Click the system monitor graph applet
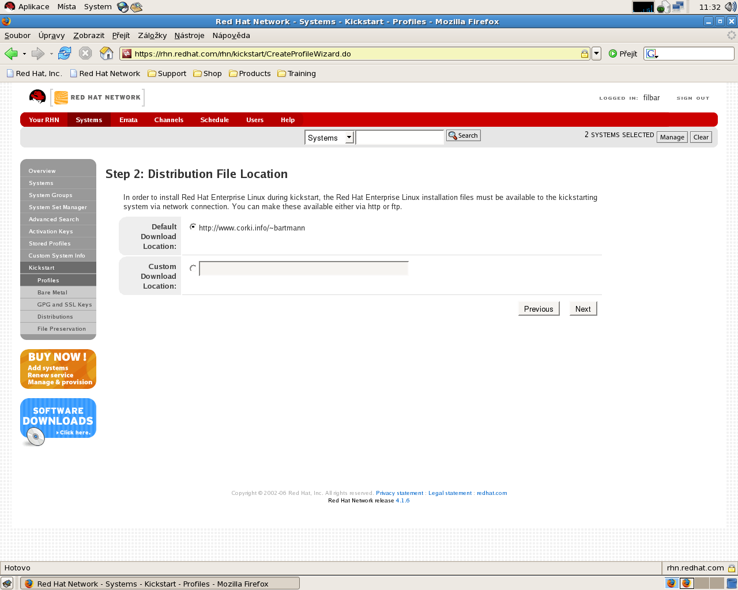Screen dimensions: 738x590 point(643,7)
